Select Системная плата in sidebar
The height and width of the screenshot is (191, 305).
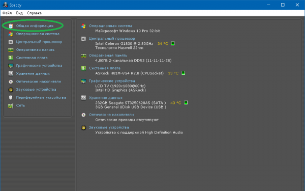pyautogui.click(x=32, y=58)
